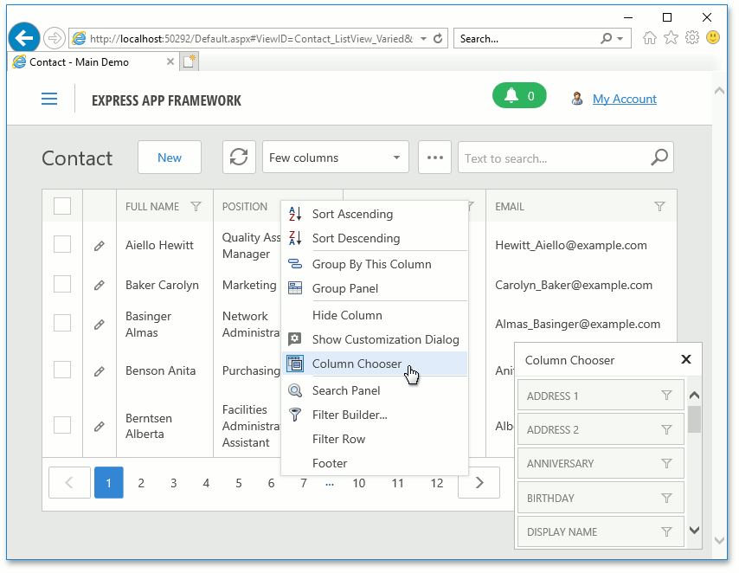Open Filter Builder... menu item

(375, 415)
